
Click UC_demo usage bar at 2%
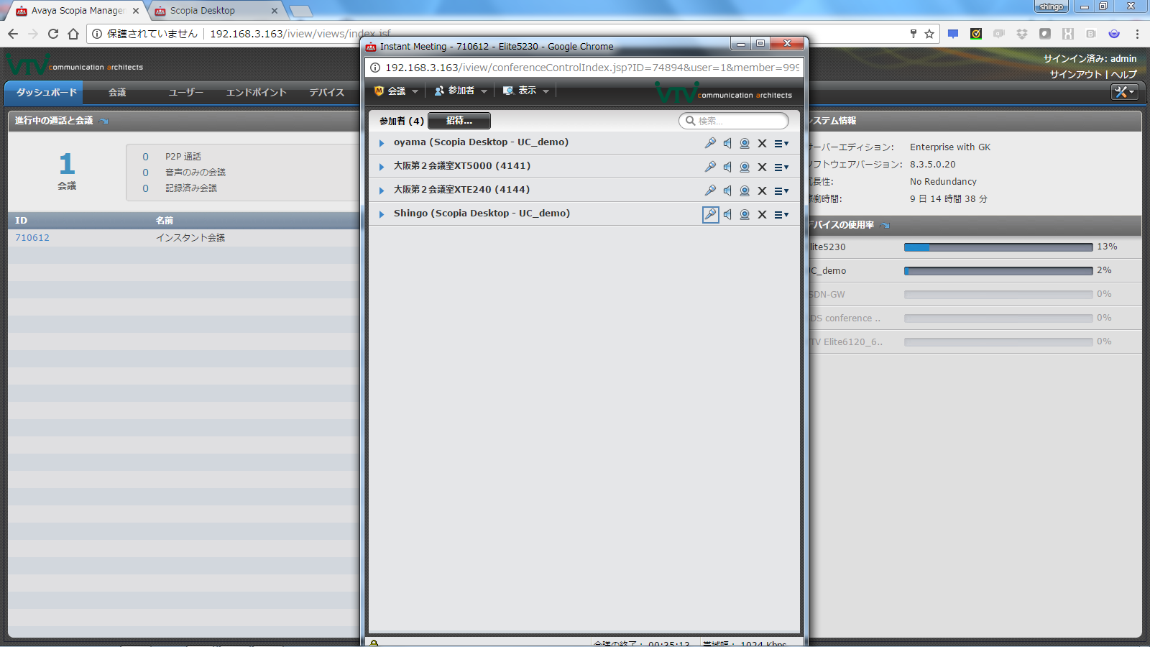[998, 271]
